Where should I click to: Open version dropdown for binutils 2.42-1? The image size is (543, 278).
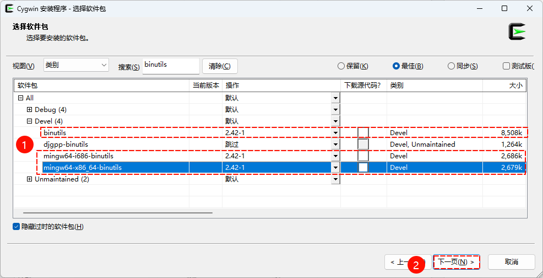pos(335,132)
